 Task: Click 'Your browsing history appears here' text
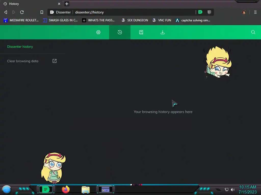pos(163,112)
